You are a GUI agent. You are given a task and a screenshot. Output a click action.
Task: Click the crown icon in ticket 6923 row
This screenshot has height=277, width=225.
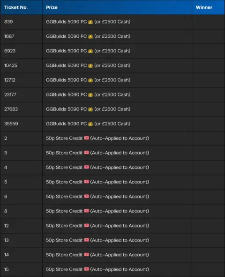[x=90, y=51]
